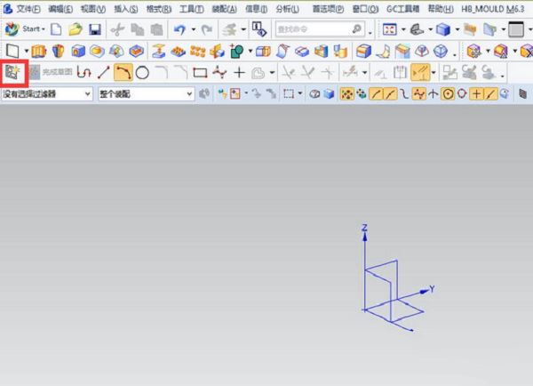Select the Rectangle sketch tool
The height and width of the screenshot is (386, 533).
click(x=200, y=73)
